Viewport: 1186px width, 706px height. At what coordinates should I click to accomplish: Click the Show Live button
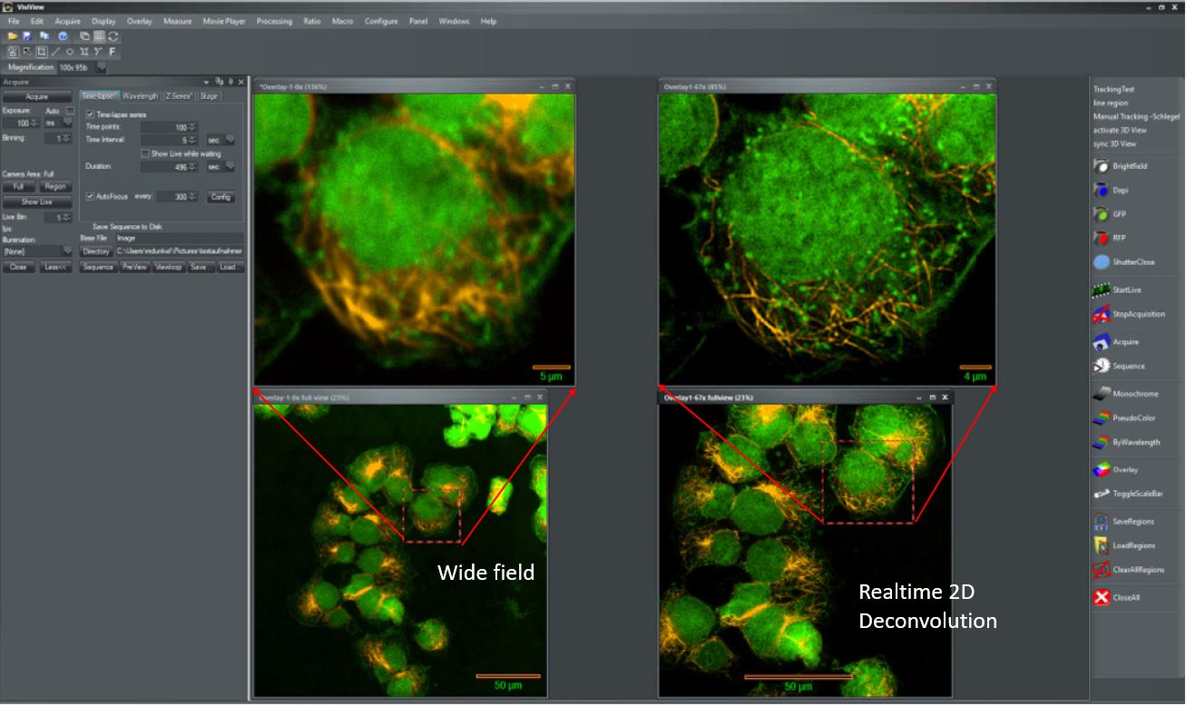[37, 202]
